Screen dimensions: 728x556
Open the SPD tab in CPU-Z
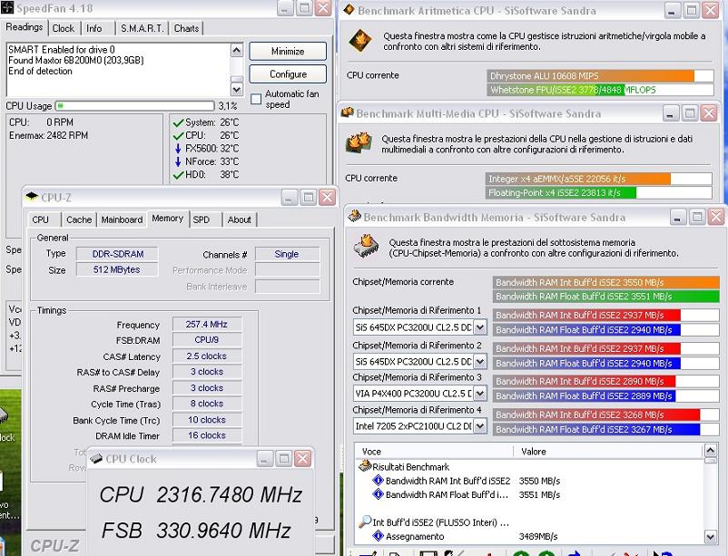tap(202, 219)
